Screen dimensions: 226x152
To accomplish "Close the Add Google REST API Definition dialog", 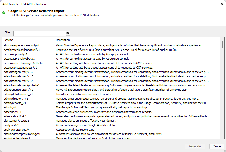I will (222, 4).
